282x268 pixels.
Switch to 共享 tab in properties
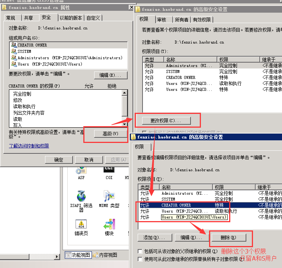tap(29, 18)
